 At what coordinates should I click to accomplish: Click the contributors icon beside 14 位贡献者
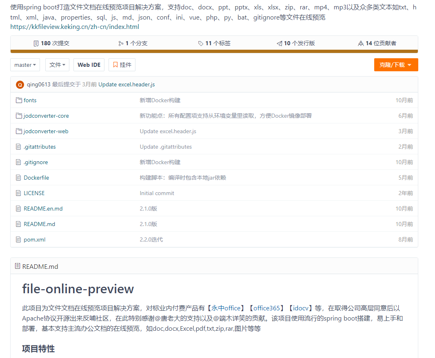[360, 43]
